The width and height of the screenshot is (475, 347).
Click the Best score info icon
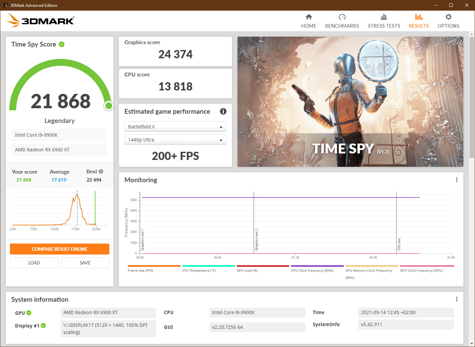tap(101, 172)
